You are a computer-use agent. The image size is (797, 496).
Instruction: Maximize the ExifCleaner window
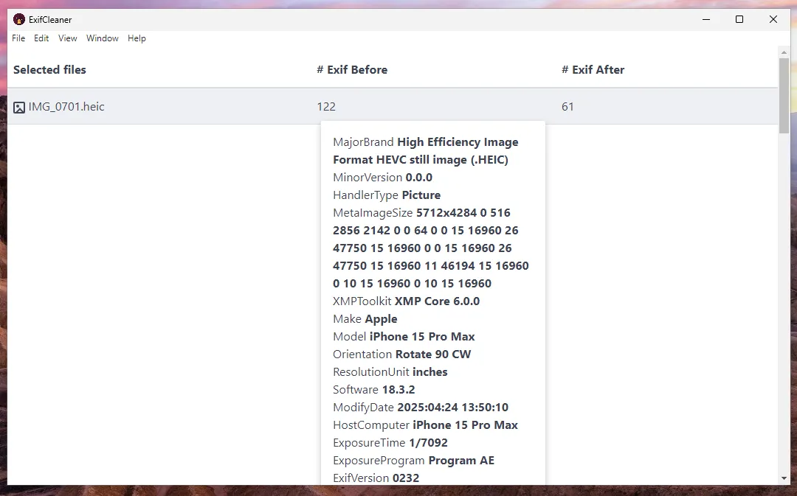point(739,19)
